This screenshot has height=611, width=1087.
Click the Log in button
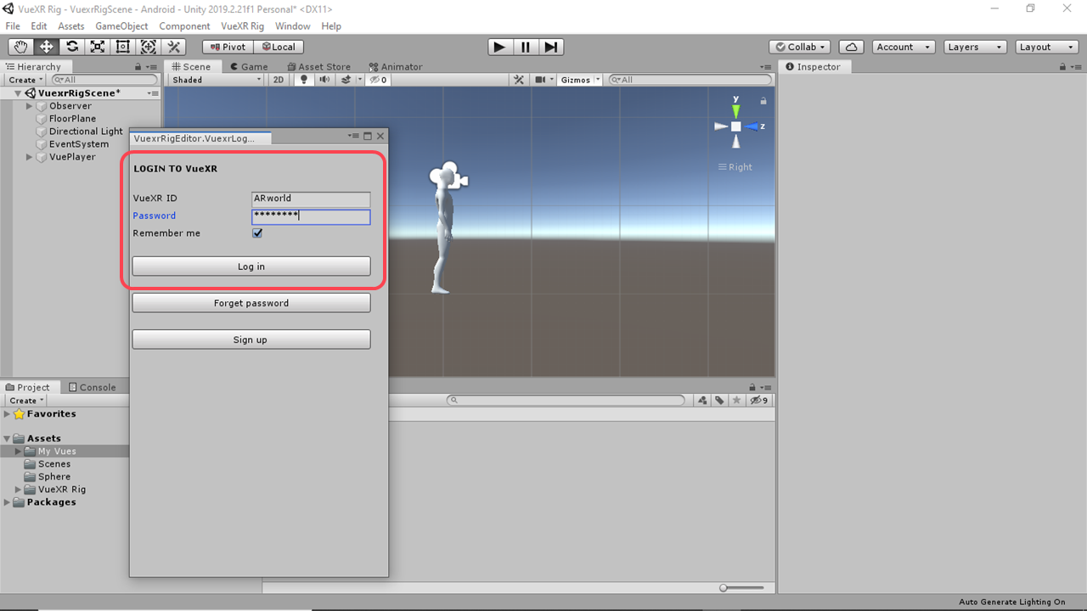coord(251,266)
